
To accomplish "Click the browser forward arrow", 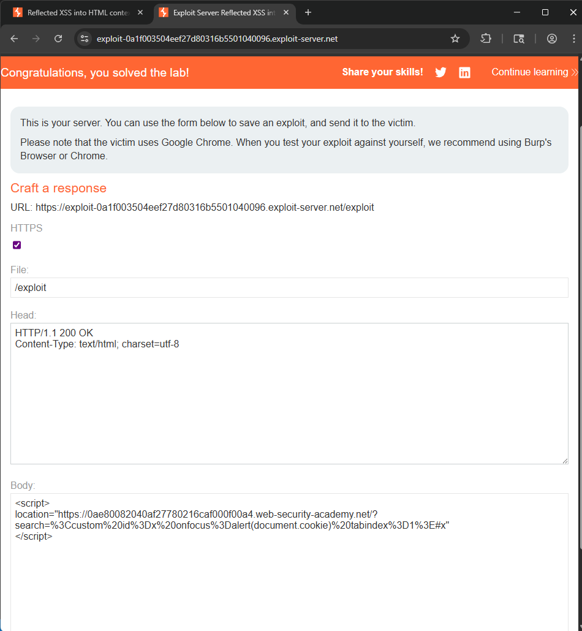I will click(x=36, y=39).
